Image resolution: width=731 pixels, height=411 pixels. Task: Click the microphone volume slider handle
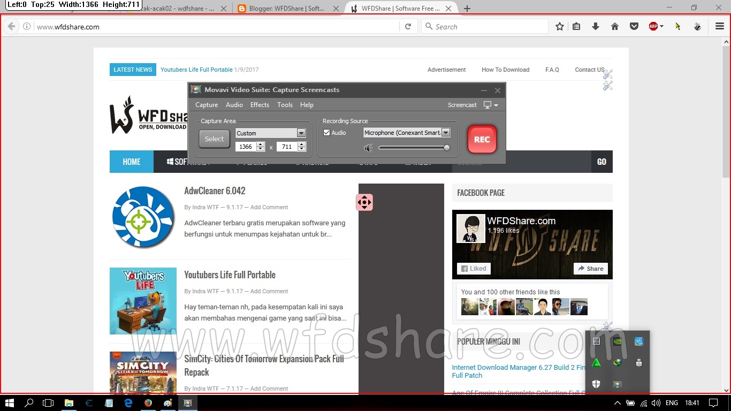(447, 148)
